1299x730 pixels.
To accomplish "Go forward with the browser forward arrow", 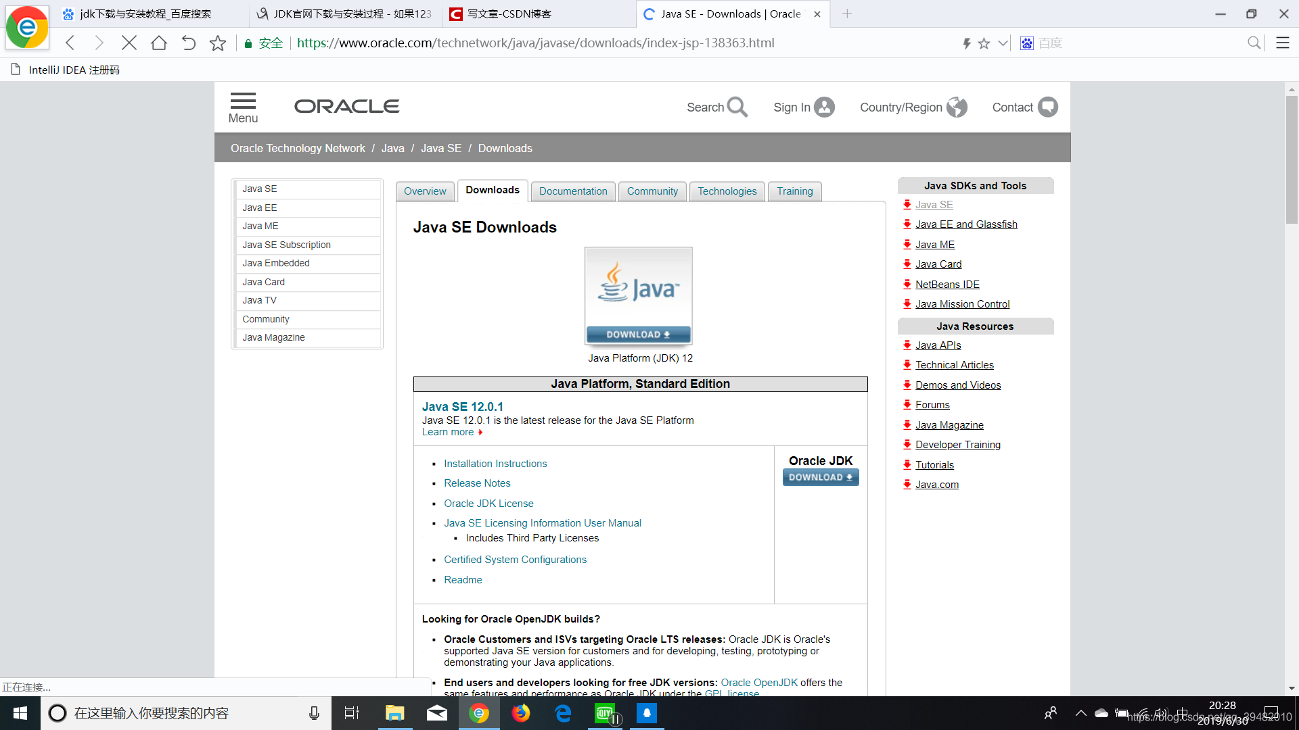I will pyautogui.click(x=99, y=43).
